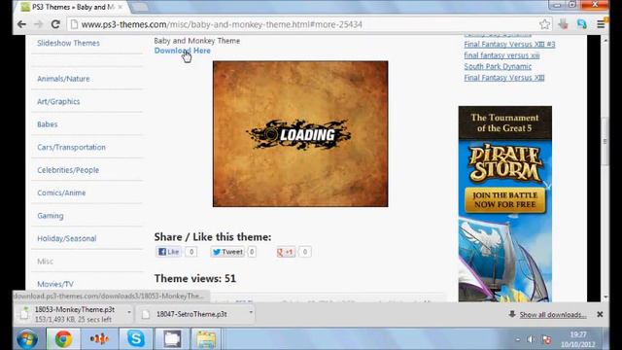This screenshot has height=350, width=622.
Task: Open the South Park Dynamic link
Action: click(x=498, y=67)
